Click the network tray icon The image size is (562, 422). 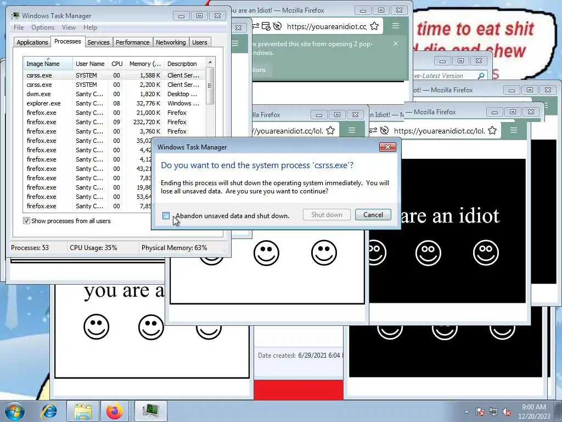pyautogui.click(x=493, y=412)
